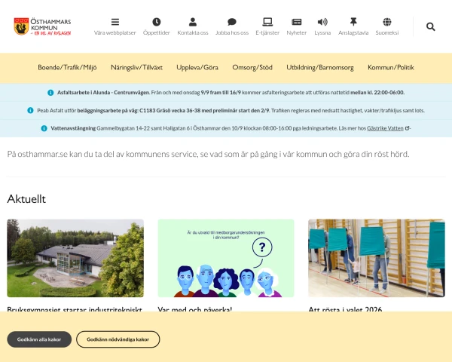The image size is (452, 362).
Task: Open the Näringsliv/Tillväxt menu
Action: coord(136,68)
